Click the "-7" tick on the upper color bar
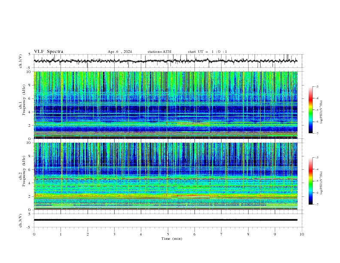Screen dimensions: 340x263 click(x=316, y=133)
